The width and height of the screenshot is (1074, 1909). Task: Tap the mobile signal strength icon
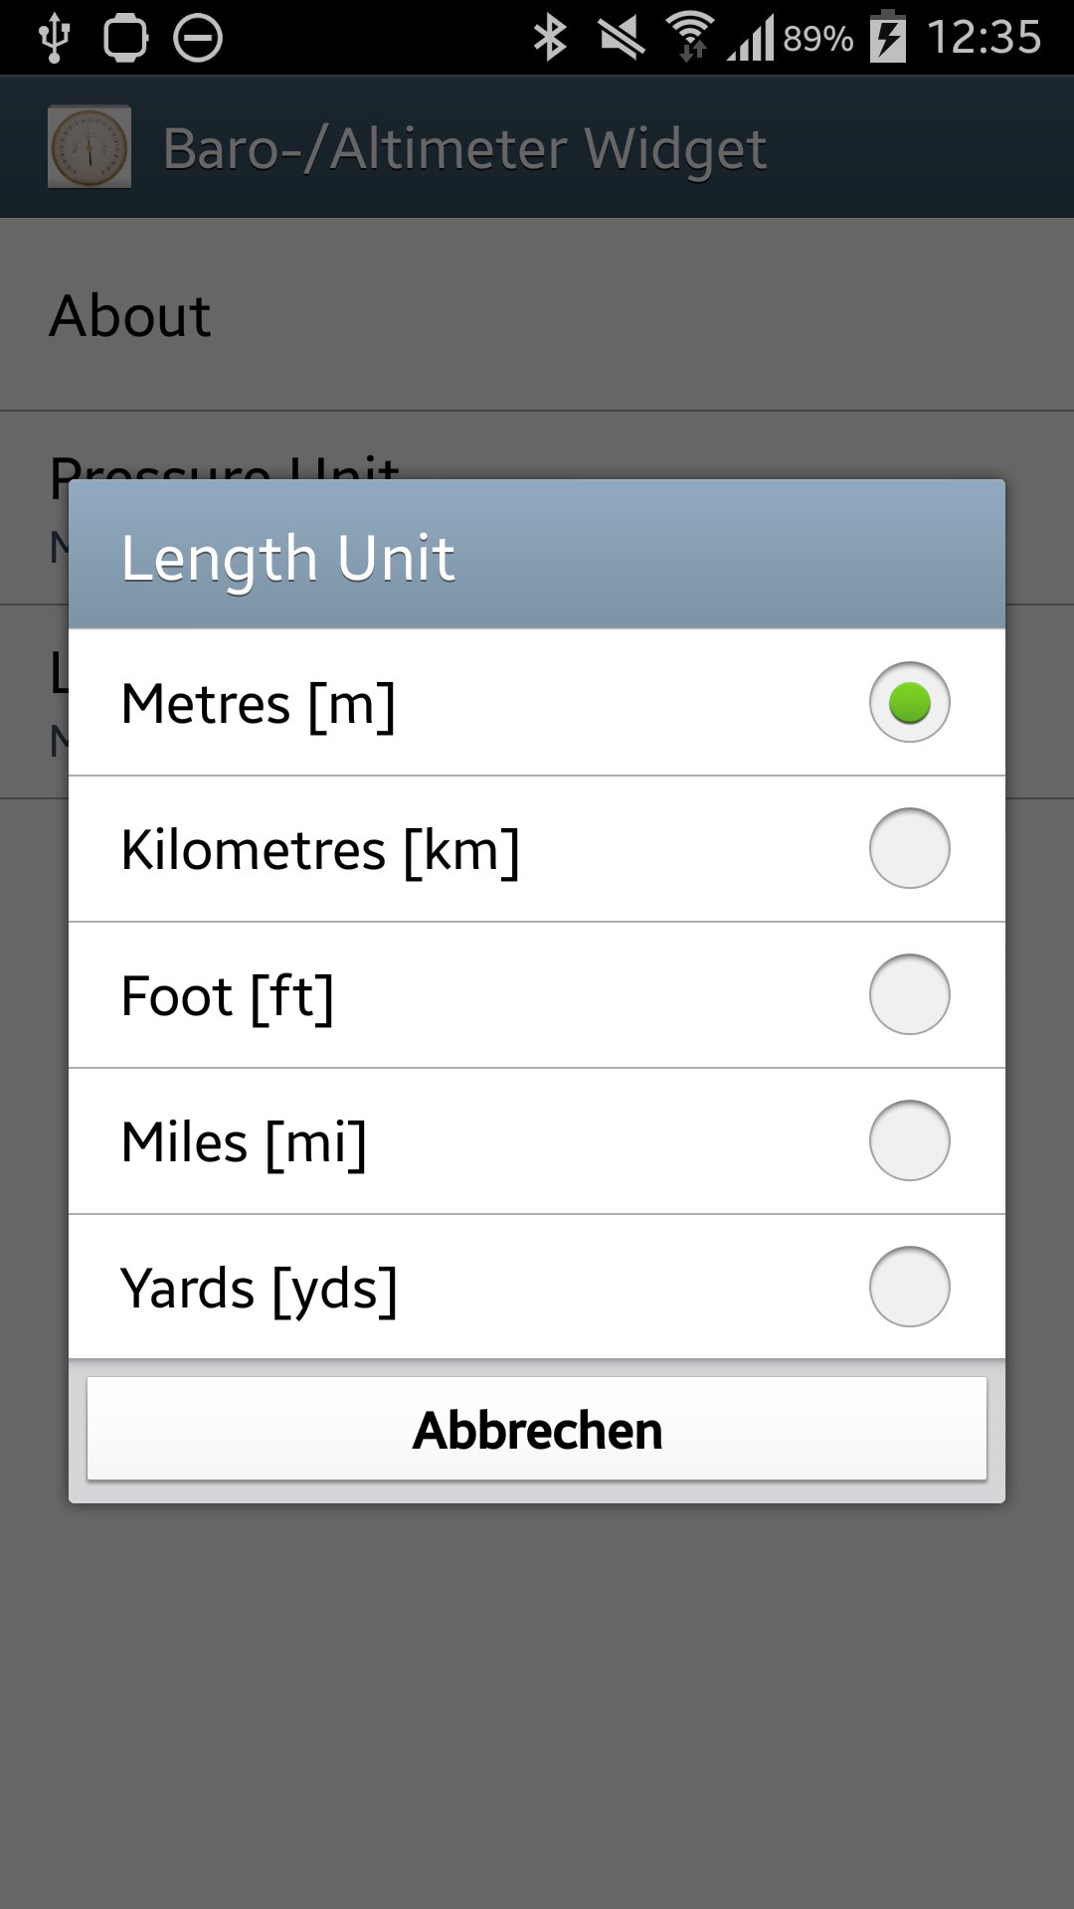751,40
